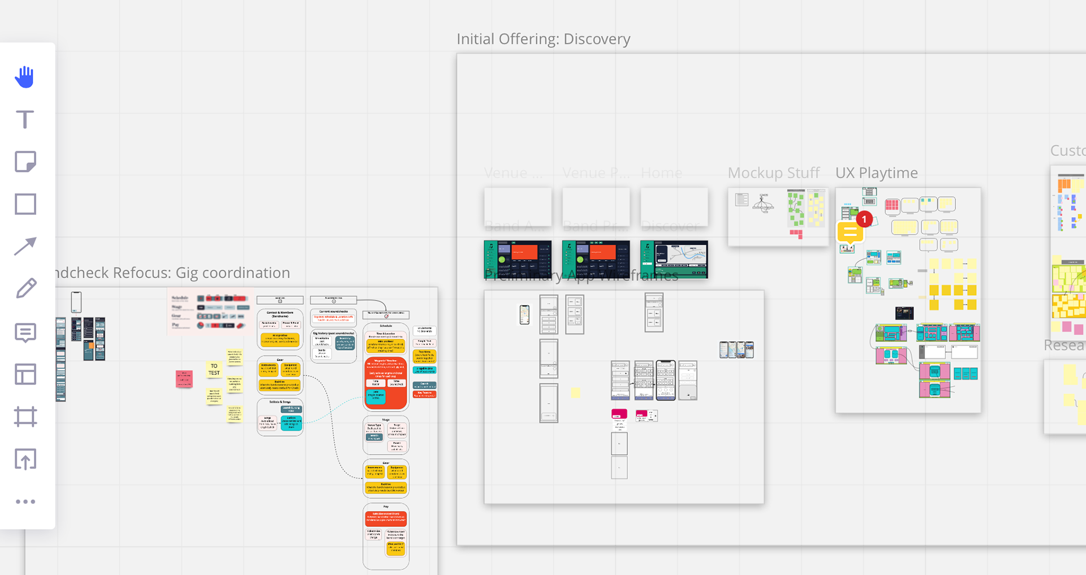Select the red Magnetic Timeline card

[x=386, y=383]
